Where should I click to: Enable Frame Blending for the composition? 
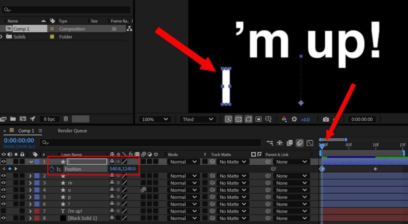point(290,143)
